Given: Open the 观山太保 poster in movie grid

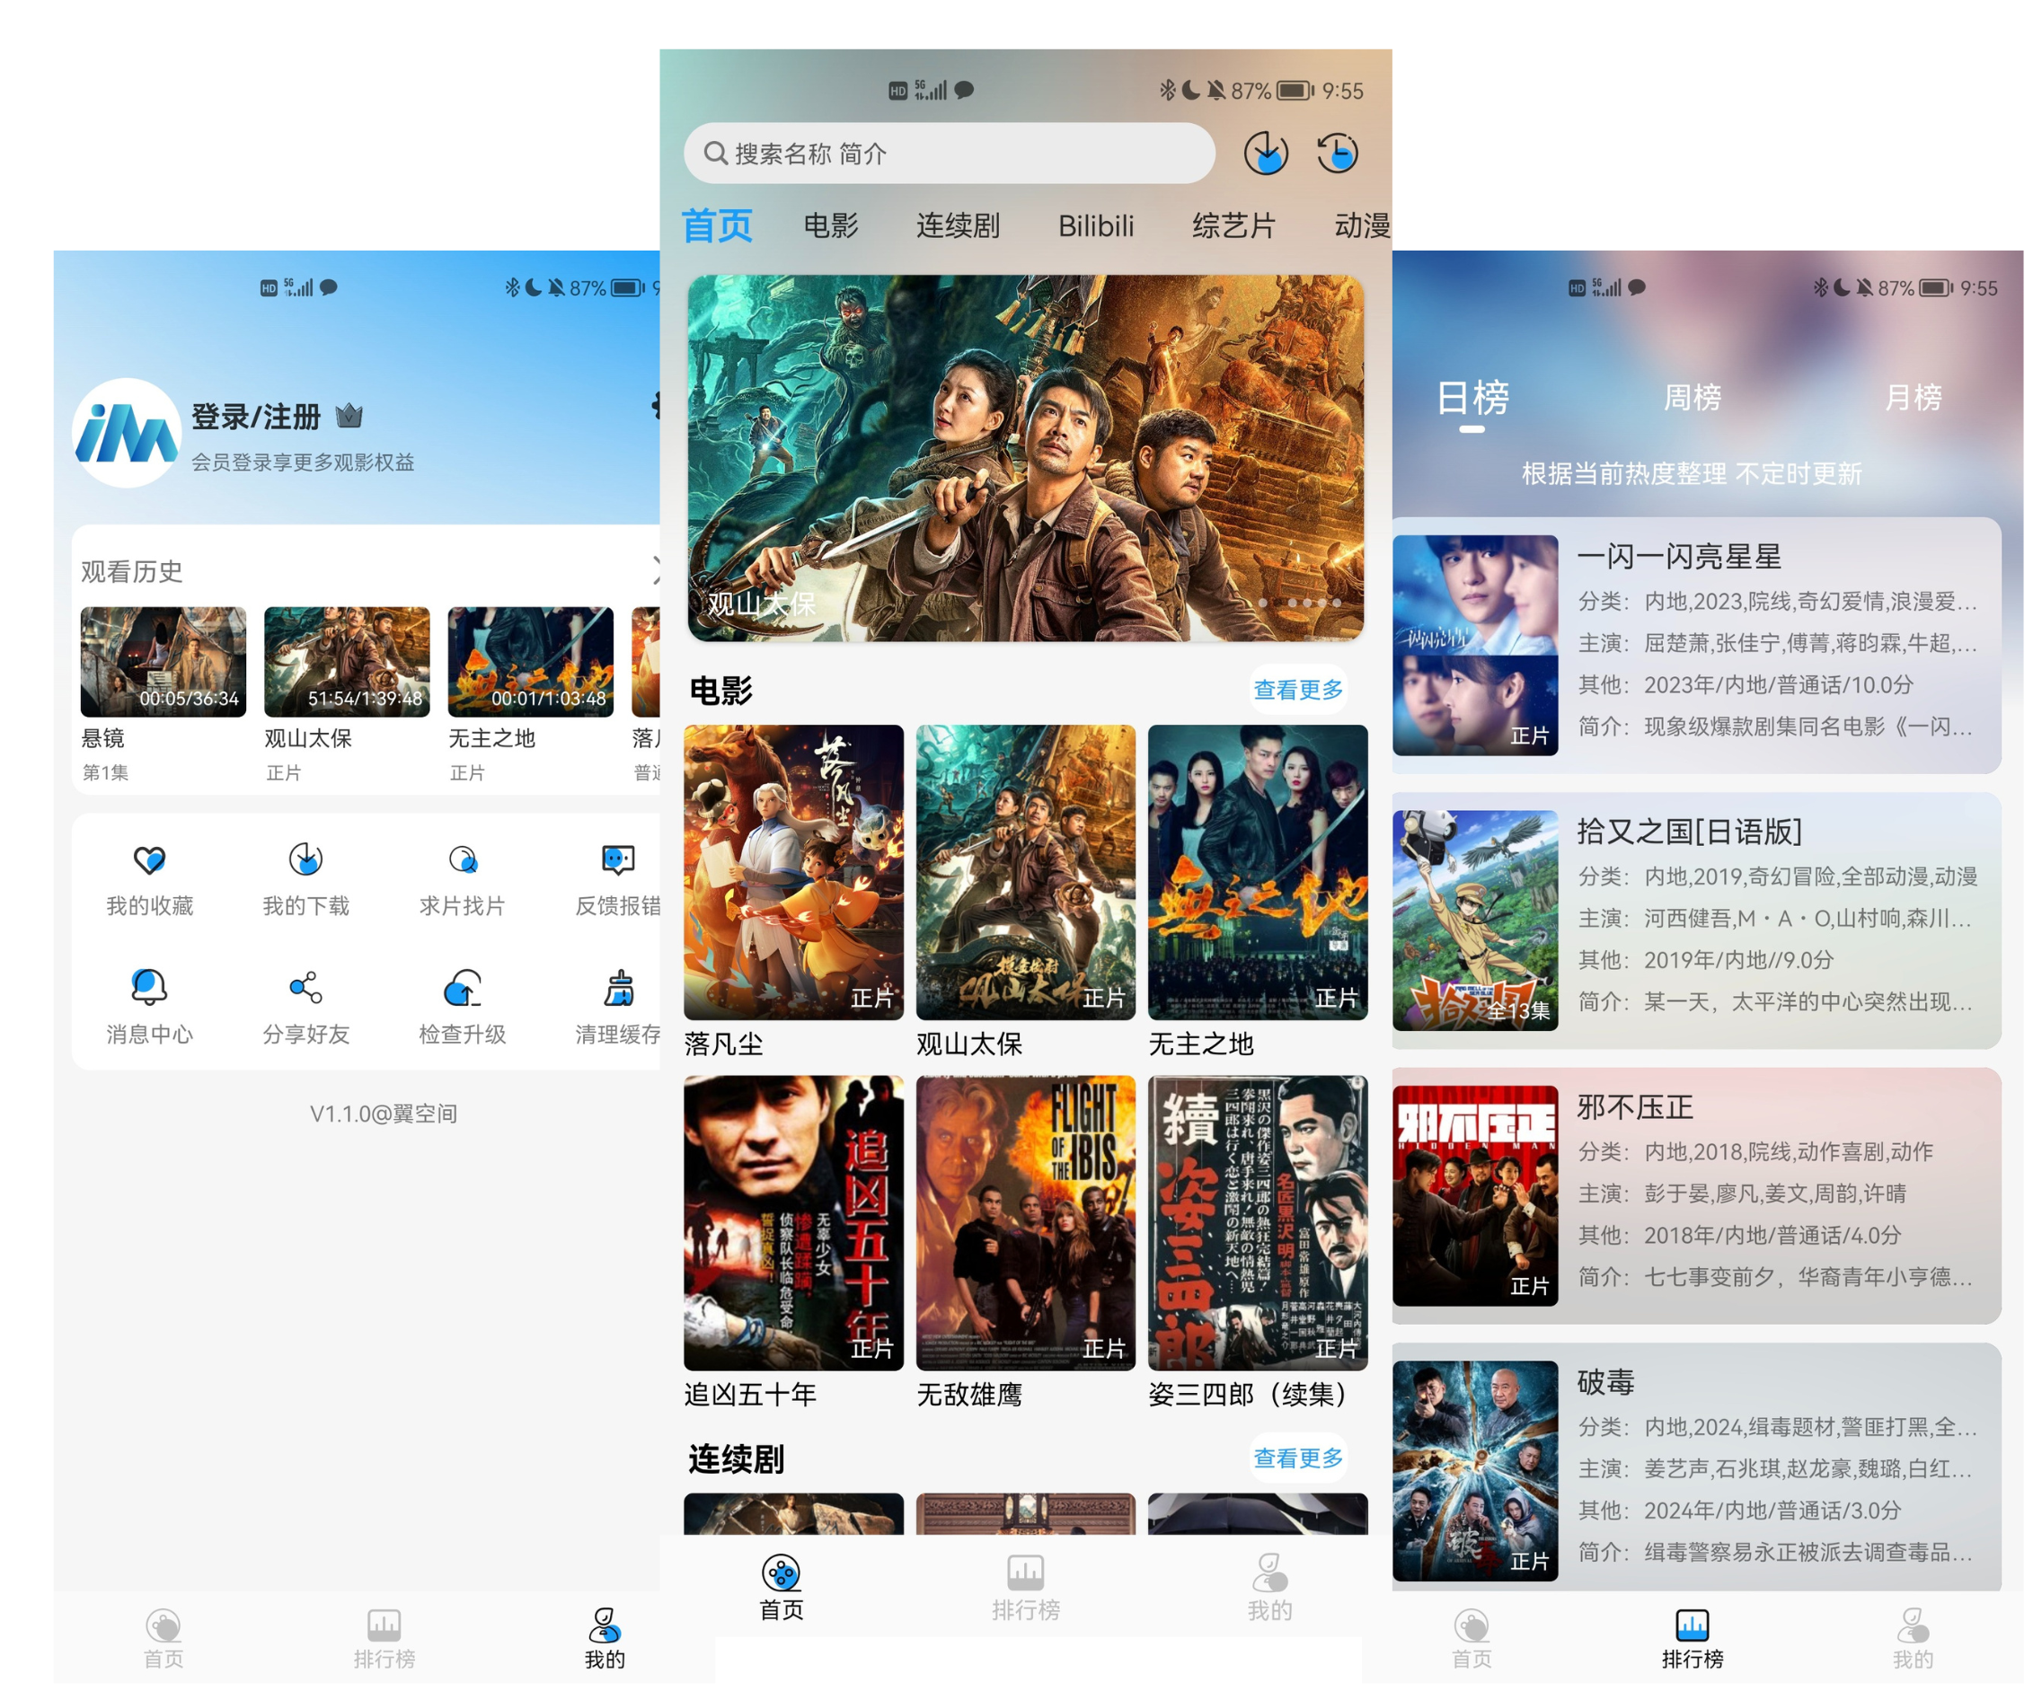Looking at the screenshot, I should tap(1025, 872).
